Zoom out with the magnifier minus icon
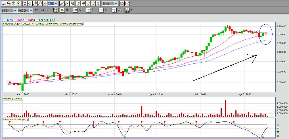Image resolution: width=289 pixels, height=139 pixels. point(40,4)
